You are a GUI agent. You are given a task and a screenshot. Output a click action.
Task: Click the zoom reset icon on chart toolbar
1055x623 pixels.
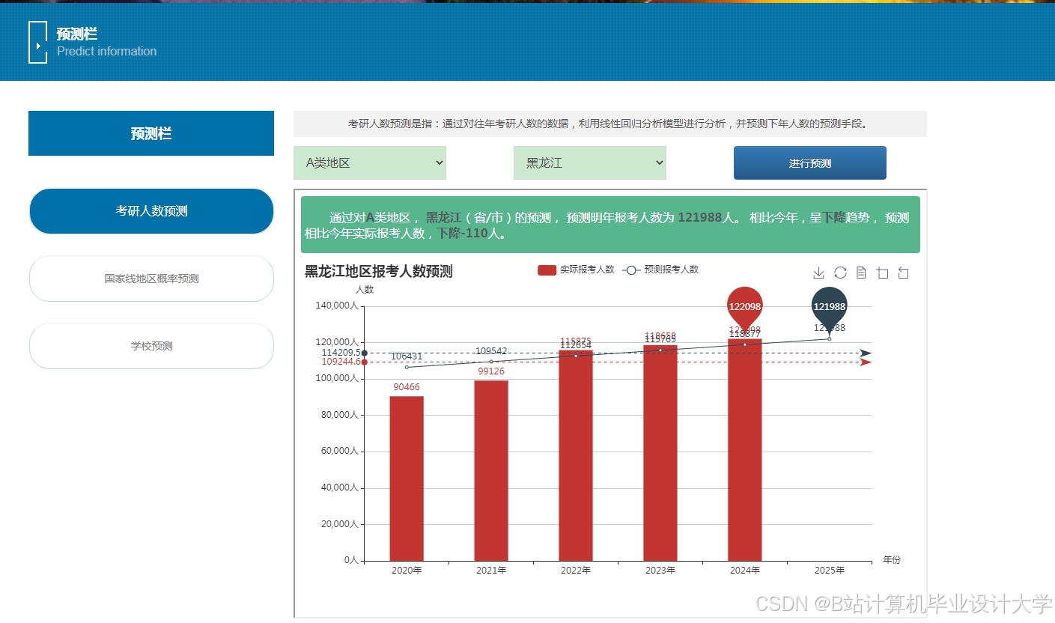903,272
